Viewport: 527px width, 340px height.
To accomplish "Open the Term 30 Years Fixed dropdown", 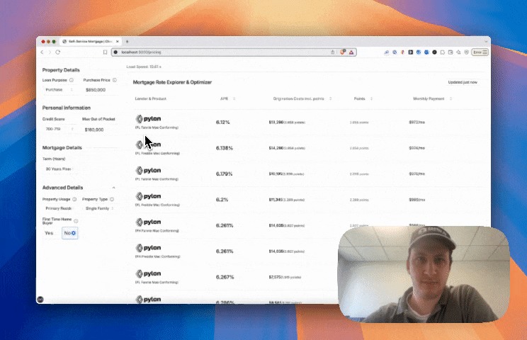I will [59, 169].
